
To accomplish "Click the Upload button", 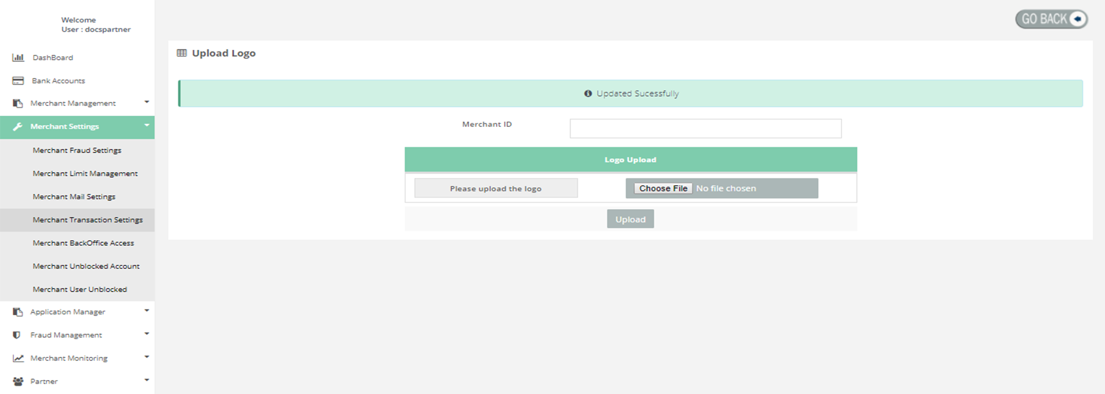I will [630, 219].
